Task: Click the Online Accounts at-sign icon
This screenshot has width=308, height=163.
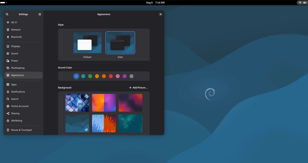Action: 8,106
